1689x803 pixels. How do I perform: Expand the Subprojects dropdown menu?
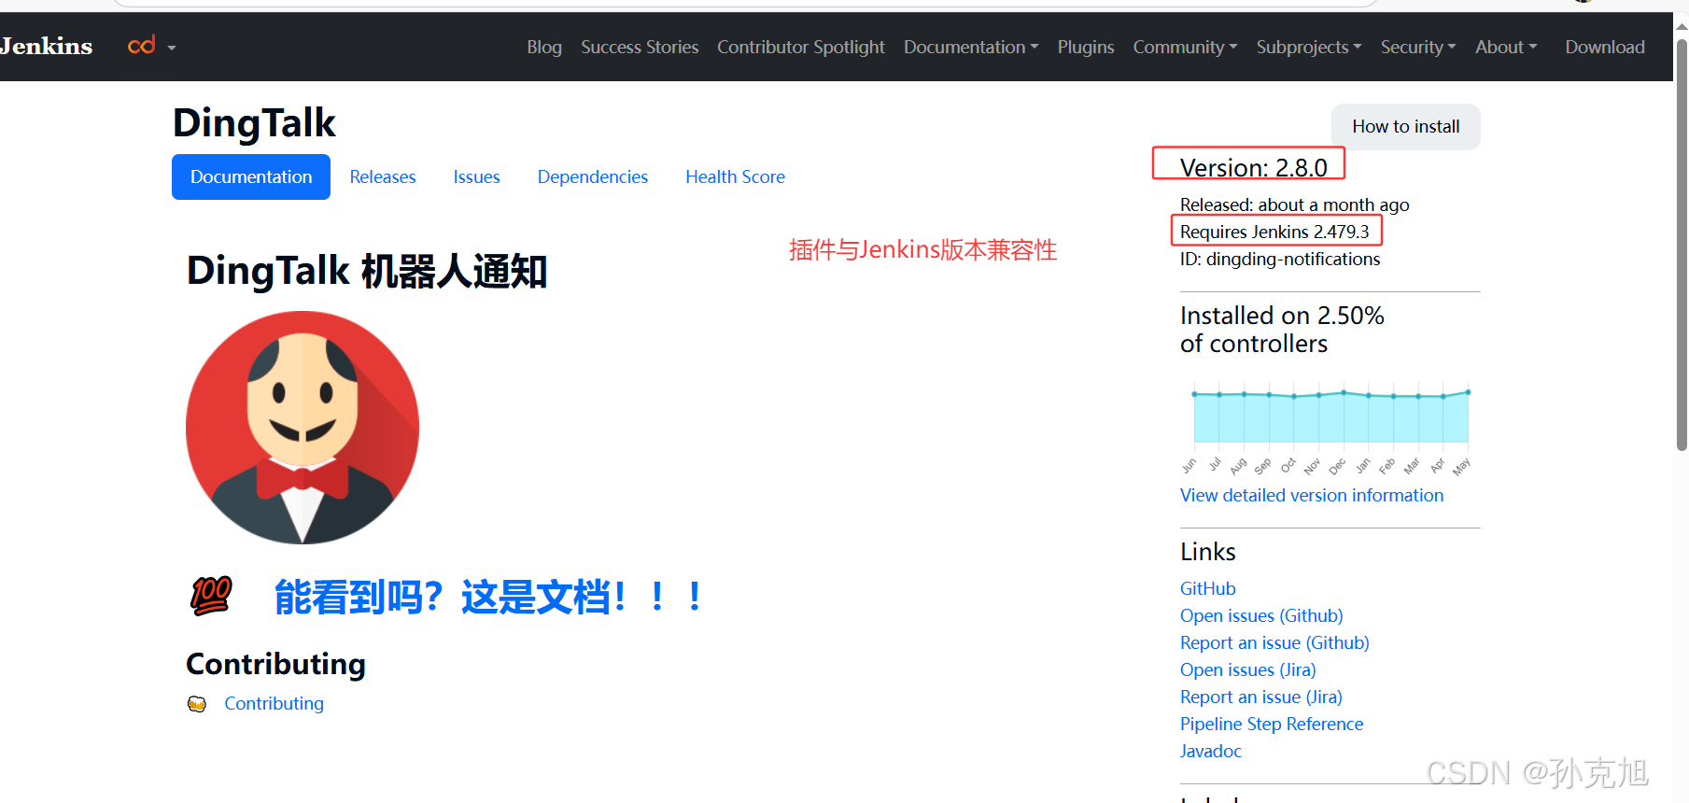pos(1309,47)
